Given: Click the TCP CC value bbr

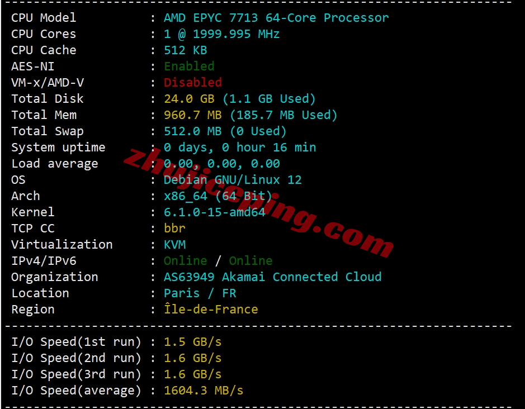Looking at the screenshot, I should [174, 229].
